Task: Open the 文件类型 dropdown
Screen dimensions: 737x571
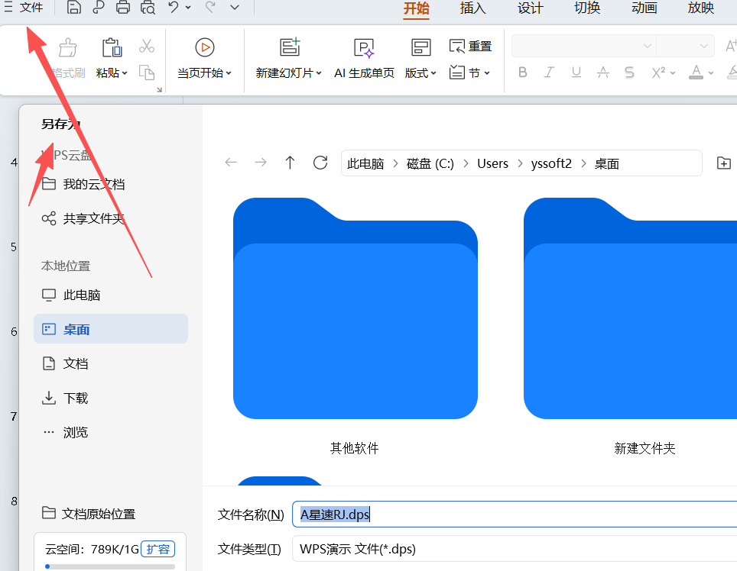Action: pos(515,548)
